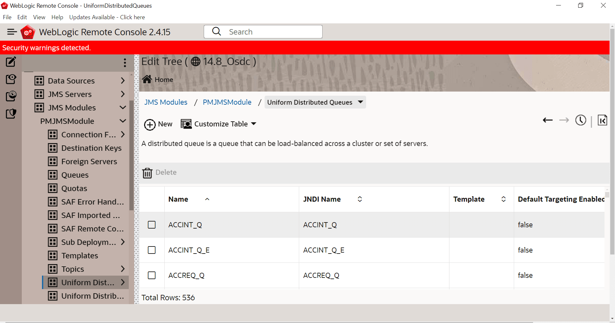Open the JMS Modules breadcrumb link
Image resolution: width=615 pixels, height=323 pixels.
coord(166,102)
